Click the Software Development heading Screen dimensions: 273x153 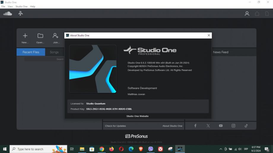[142, 88]
